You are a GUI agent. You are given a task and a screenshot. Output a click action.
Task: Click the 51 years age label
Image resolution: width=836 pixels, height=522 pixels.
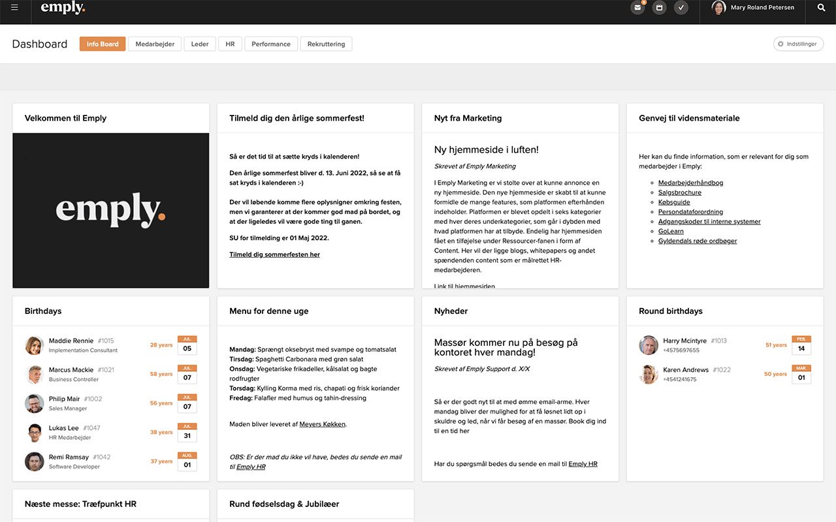point(776,345)
